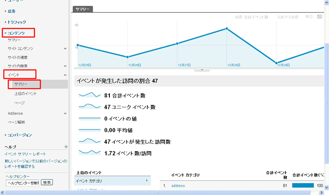The image size is (329, 195).
Task: Click the 平均値 sparkline
Action: point(90,130)
